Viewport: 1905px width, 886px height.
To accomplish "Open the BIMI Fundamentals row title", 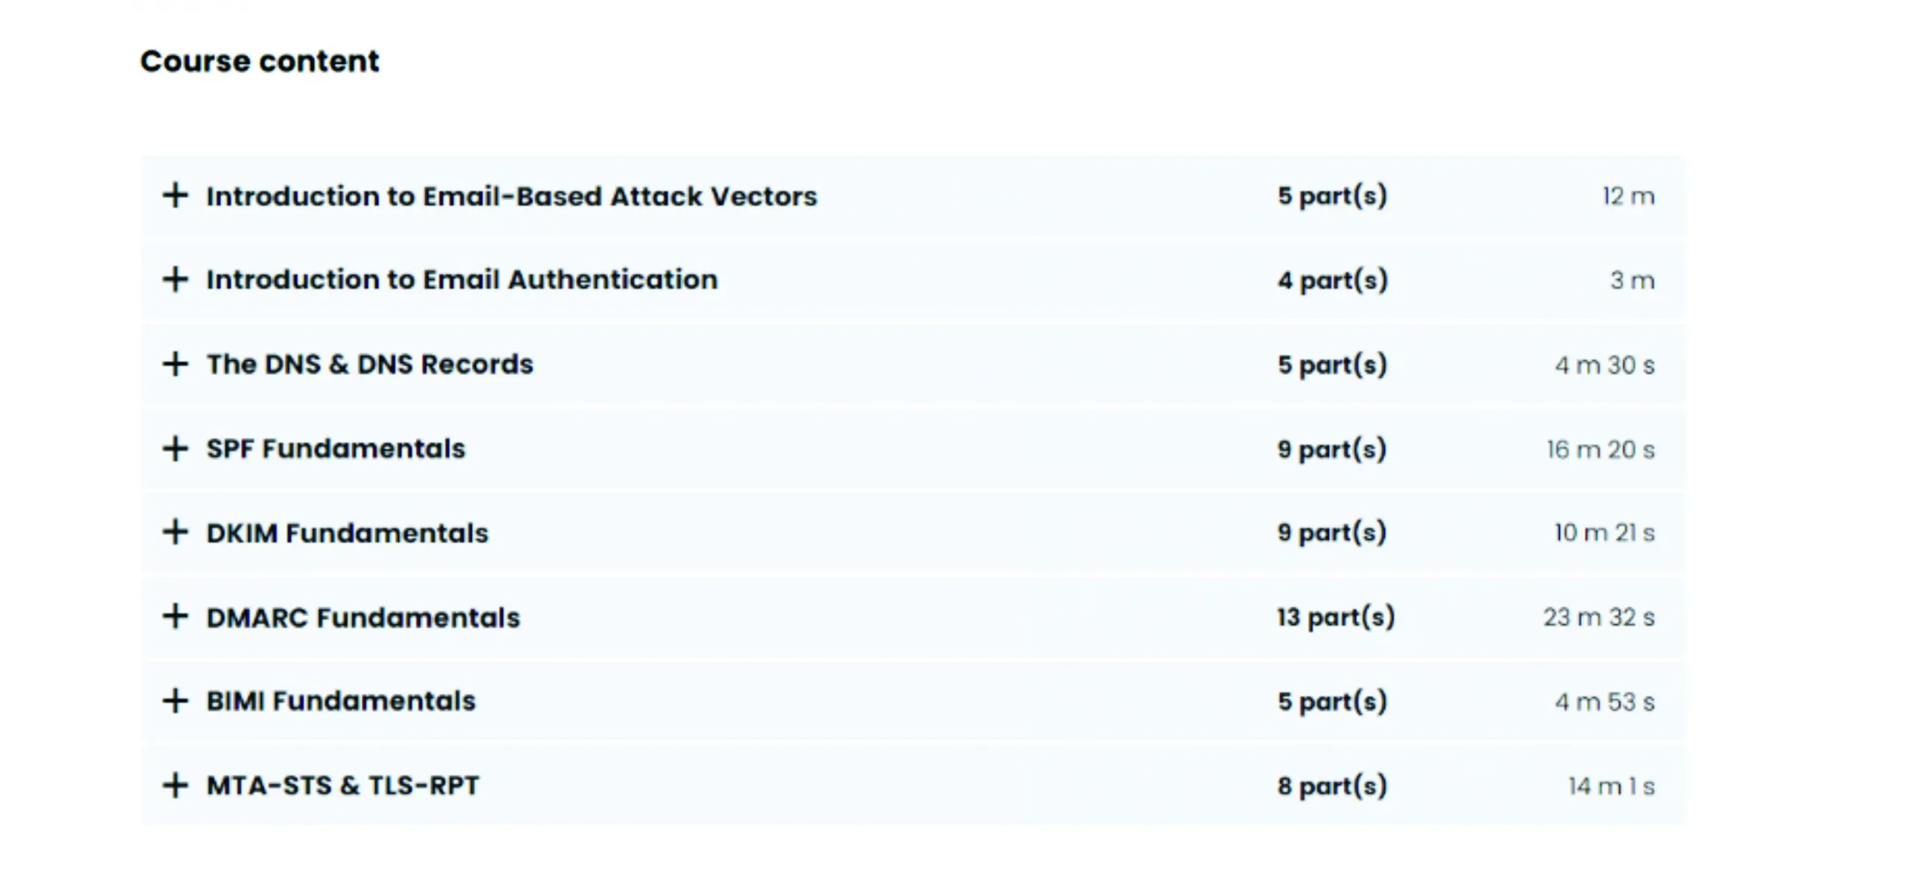I will pos(341,701).
